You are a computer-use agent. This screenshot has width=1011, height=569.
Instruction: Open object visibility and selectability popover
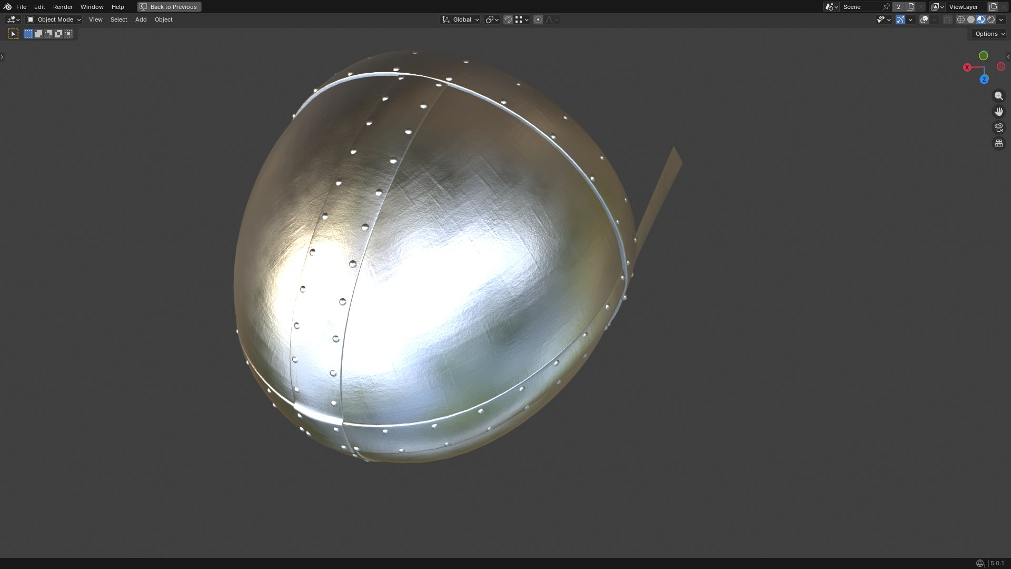(884, 19)
